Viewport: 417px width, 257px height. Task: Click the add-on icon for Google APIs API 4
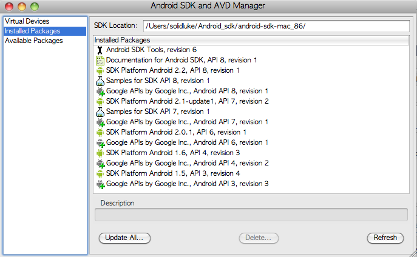[100, 164]
